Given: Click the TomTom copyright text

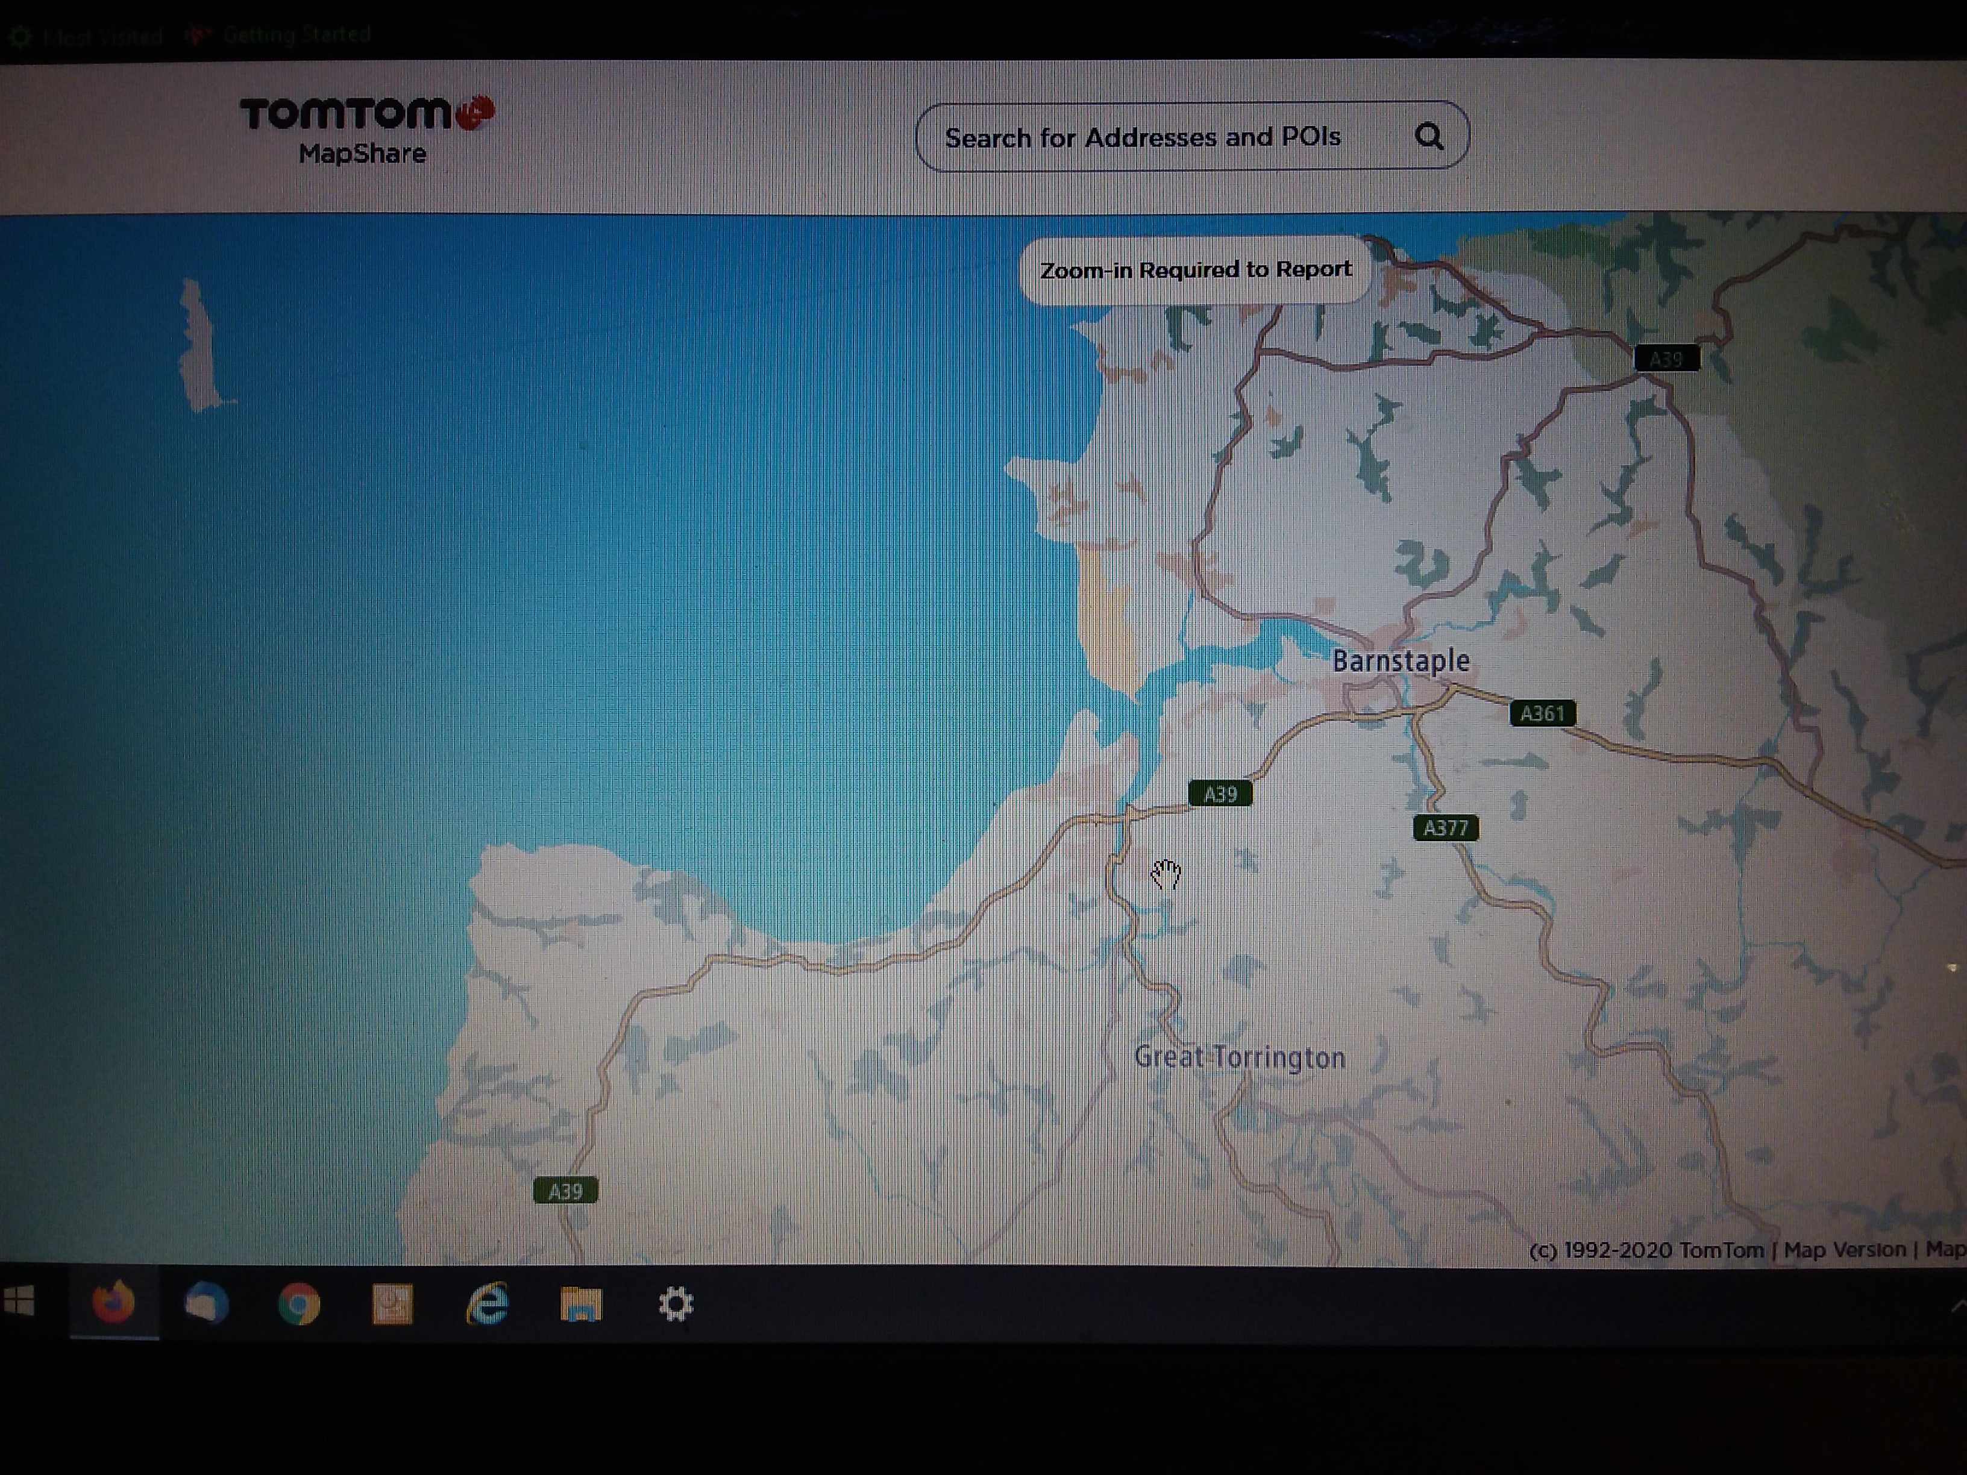Looking at the screenshot, I should click(x=1646, y=1250).
